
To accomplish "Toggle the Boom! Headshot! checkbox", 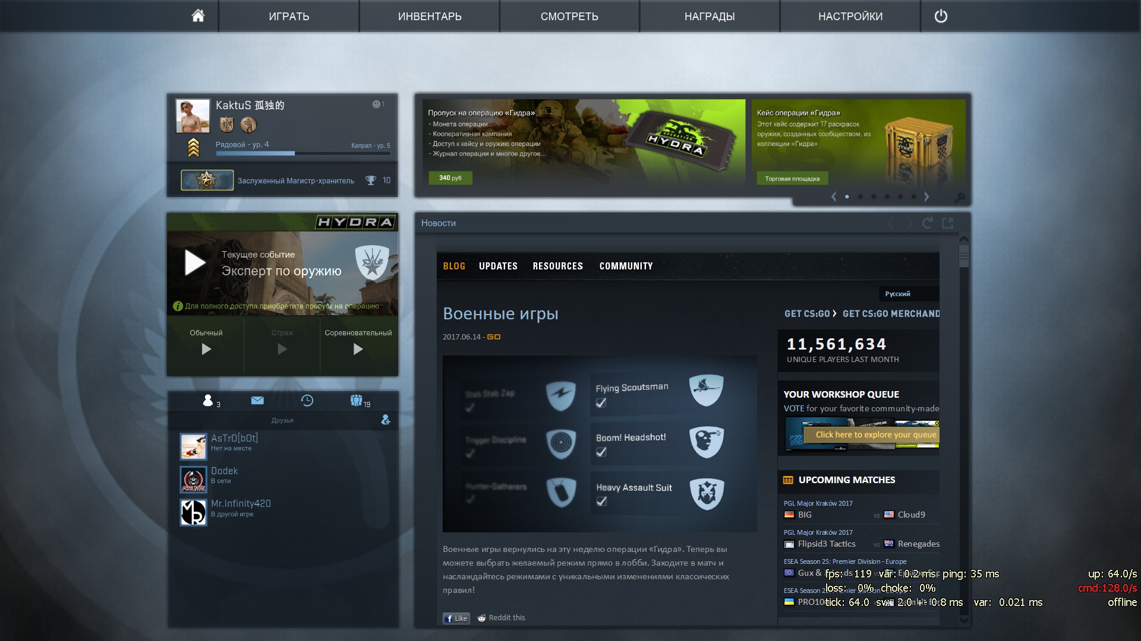I will pos(601,452).
